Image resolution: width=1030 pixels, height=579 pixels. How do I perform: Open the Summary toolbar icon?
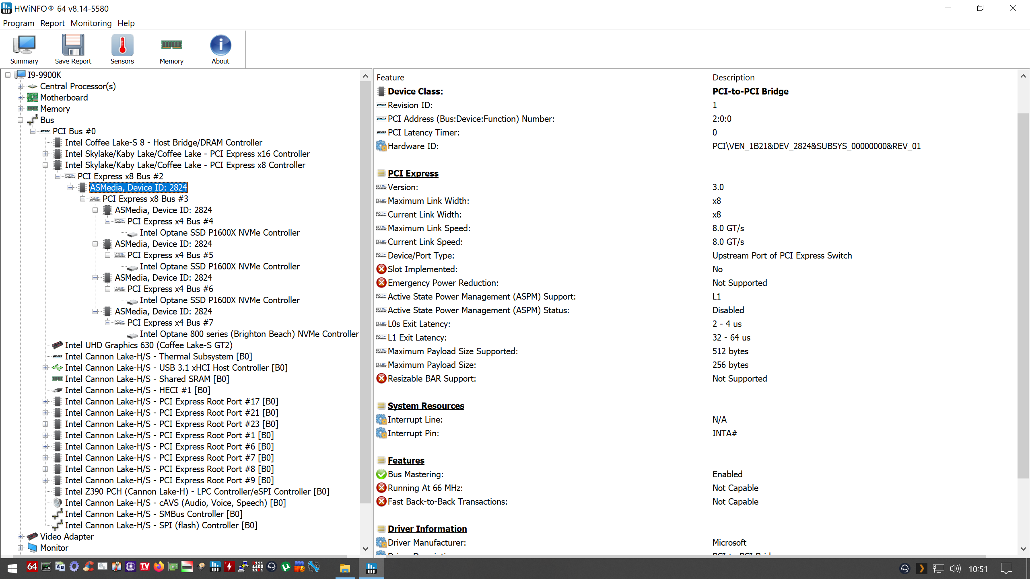click(x=24, y=50)
